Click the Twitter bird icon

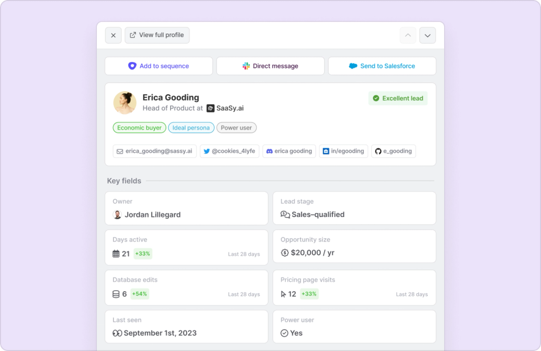[x=207, y=151]
